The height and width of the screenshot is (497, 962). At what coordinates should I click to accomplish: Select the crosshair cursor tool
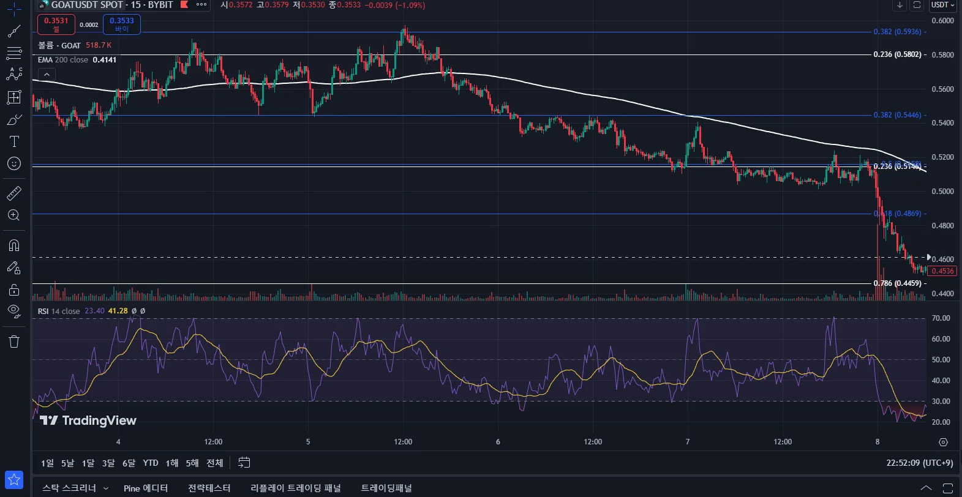point(14,9)
